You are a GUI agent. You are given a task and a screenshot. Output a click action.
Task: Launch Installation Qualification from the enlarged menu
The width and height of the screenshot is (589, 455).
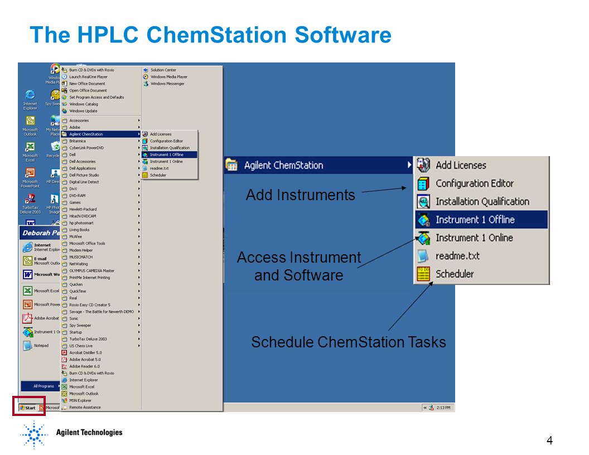click(481, 202)
